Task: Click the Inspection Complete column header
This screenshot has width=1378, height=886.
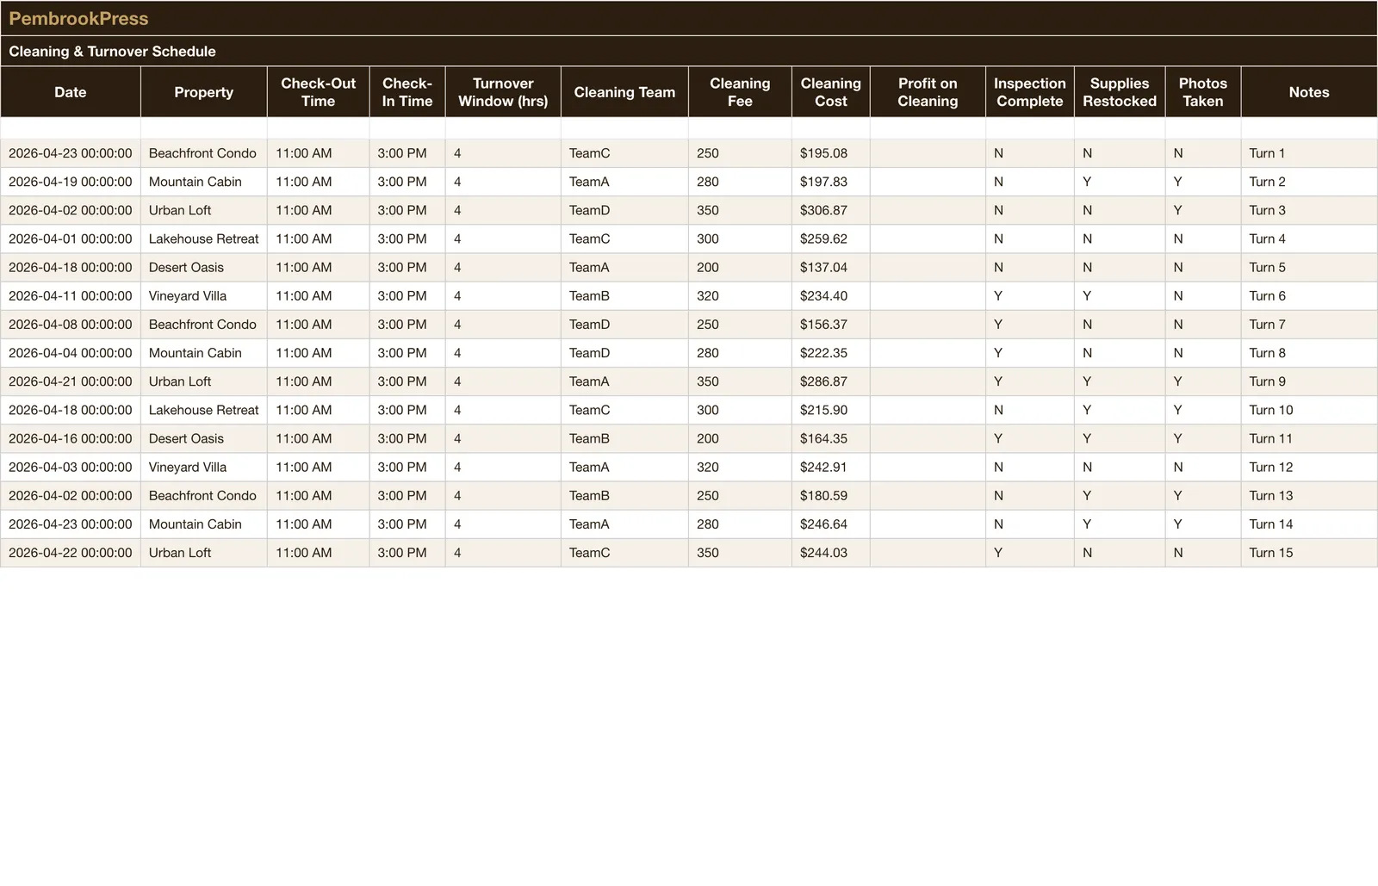Action: point(1029,92)
